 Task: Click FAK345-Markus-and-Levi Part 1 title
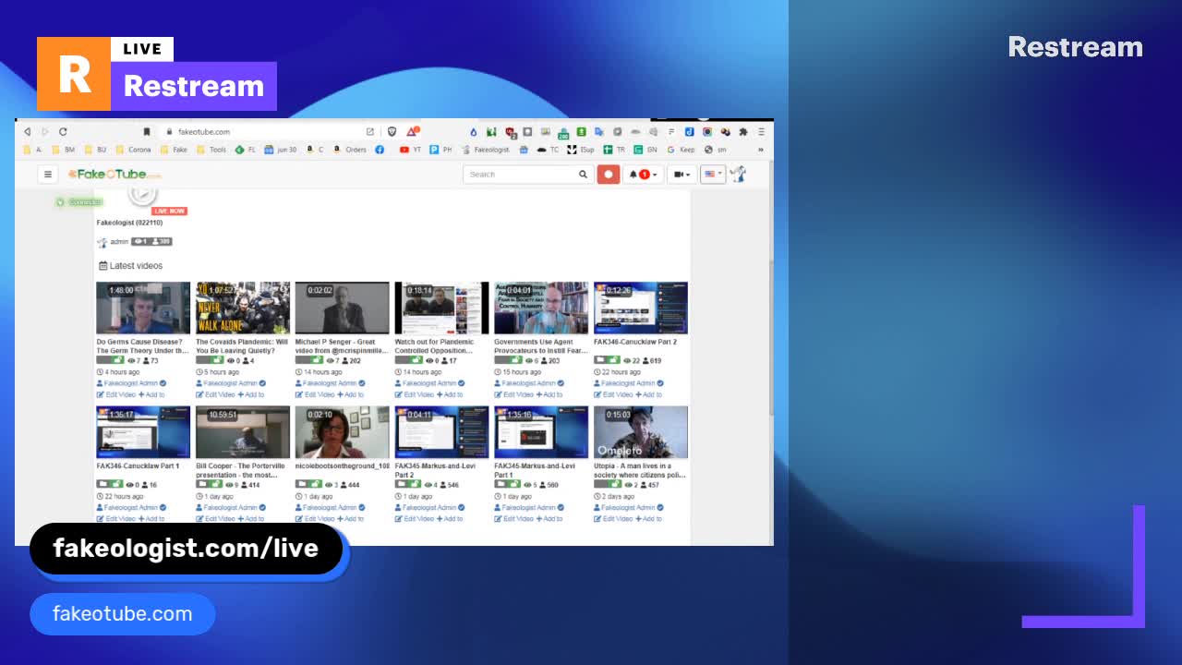[535, 470]
